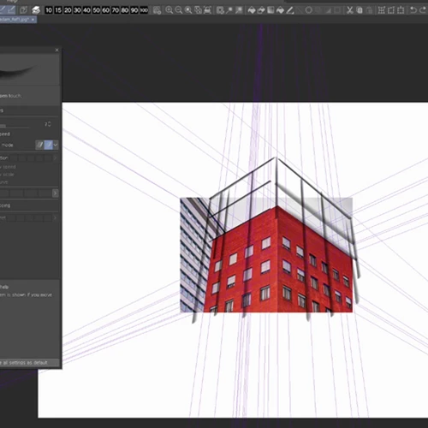Click reset all settings as default button
This screenshot has height=428, width=428.
tap(30, 363)
